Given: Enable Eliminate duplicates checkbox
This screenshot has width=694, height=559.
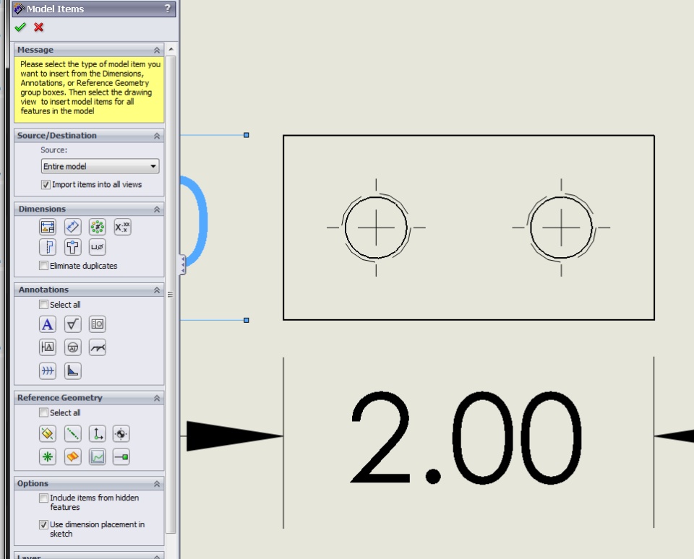Looking at the screenshot, I should click(43, 265).
